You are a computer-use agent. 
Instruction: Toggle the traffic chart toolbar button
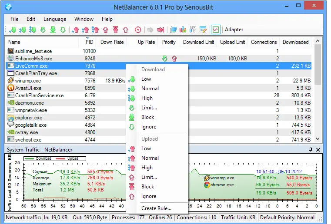[x=216, y=30]
